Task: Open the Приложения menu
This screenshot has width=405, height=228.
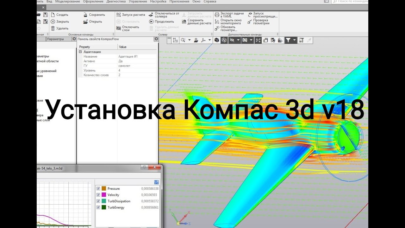Action: (179, 2)
